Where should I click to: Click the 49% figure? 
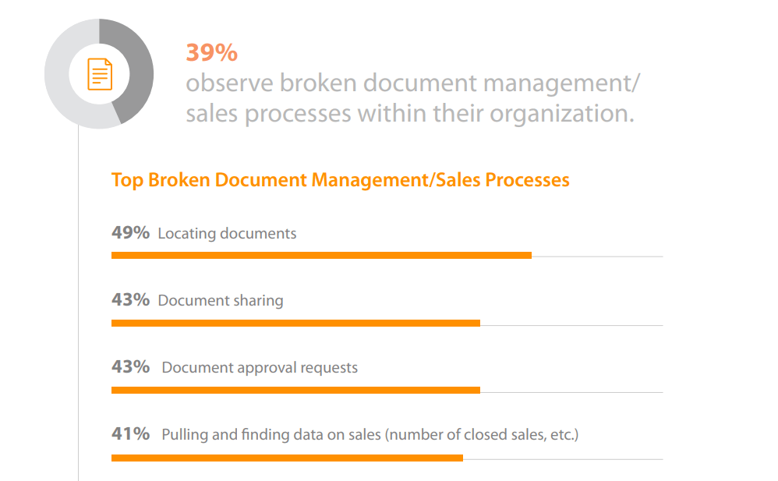click(130, 232)
